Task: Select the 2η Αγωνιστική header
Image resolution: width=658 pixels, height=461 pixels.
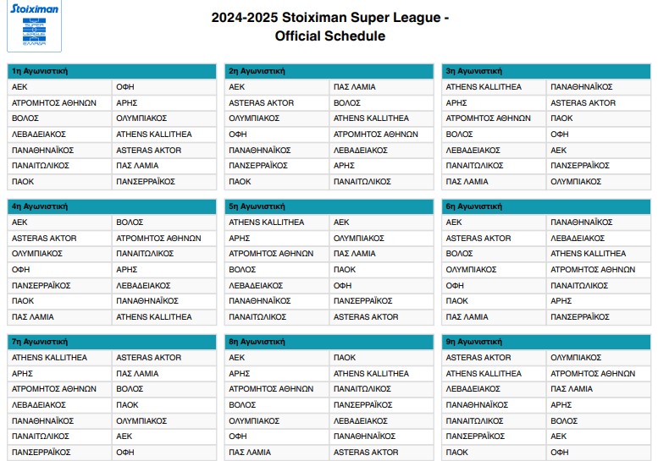Action: coord(329,71)
